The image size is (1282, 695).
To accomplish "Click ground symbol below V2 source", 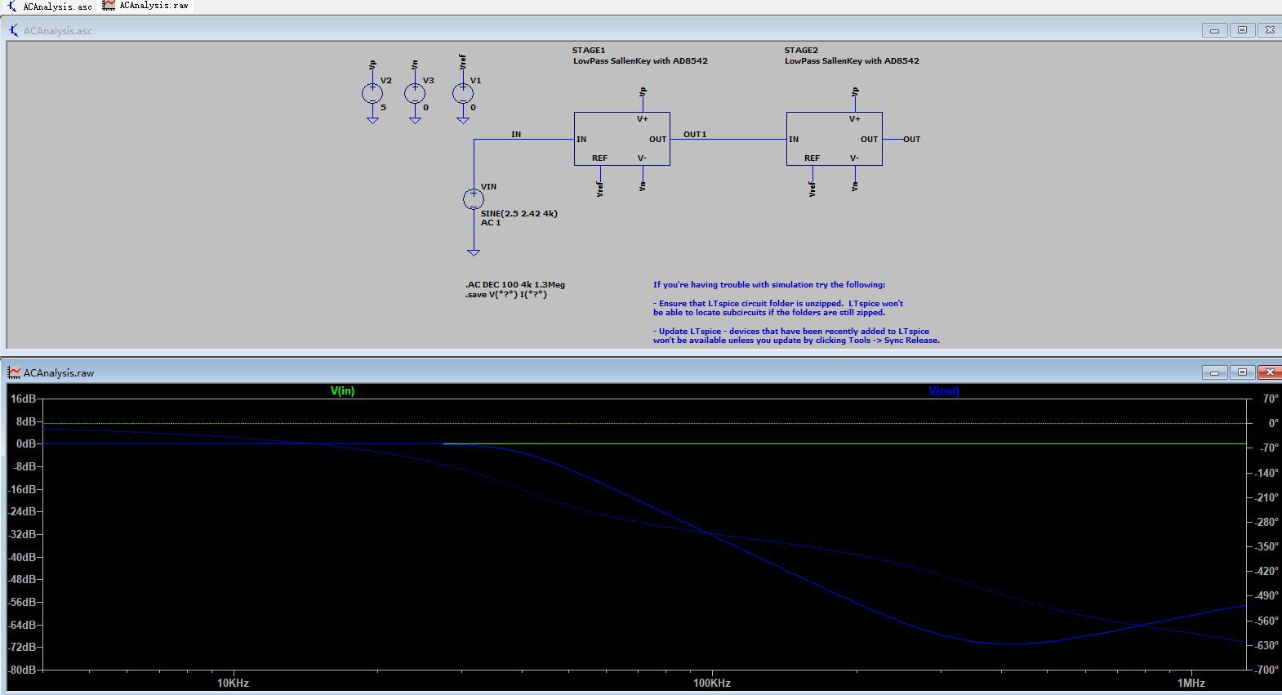I will click(x=372, y=120).
